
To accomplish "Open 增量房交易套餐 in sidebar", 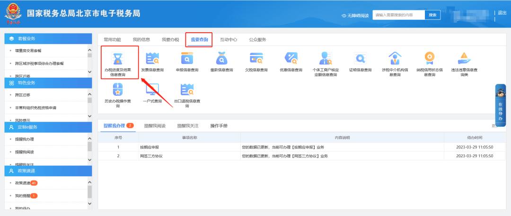I will (x=32, y=51).
